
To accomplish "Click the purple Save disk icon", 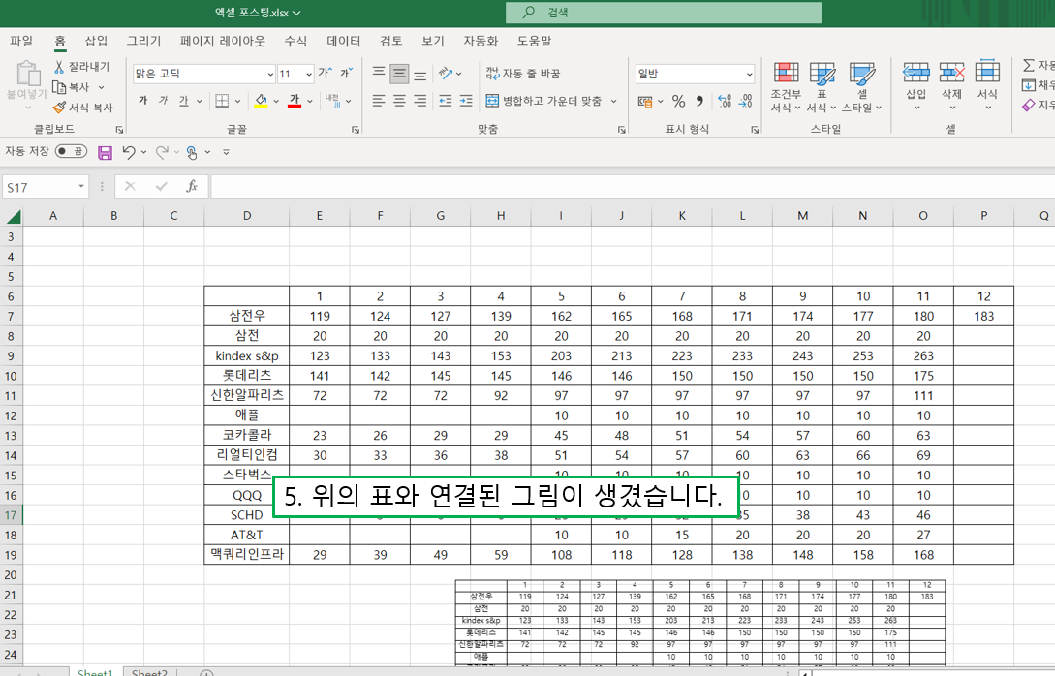I will 105,153.
